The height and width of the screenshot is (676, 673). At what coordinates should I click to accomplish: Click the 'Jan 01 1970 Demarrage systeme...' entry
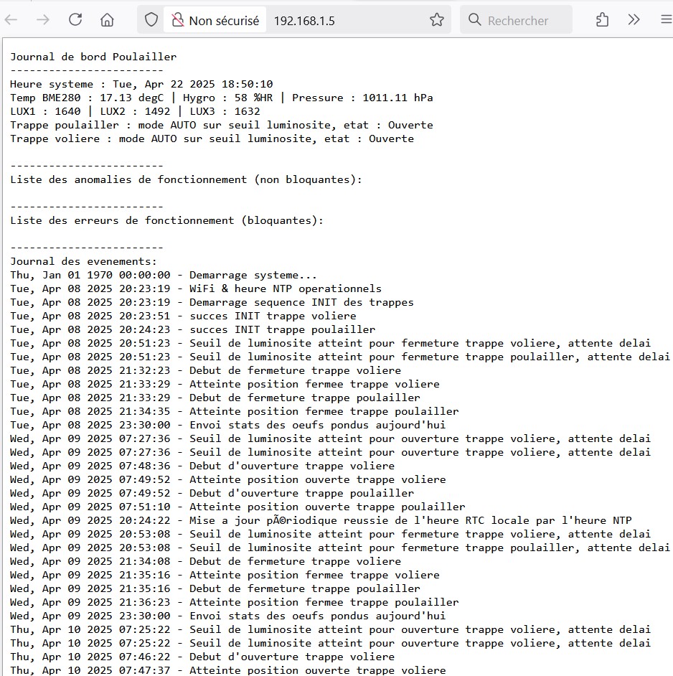[164, 275]
